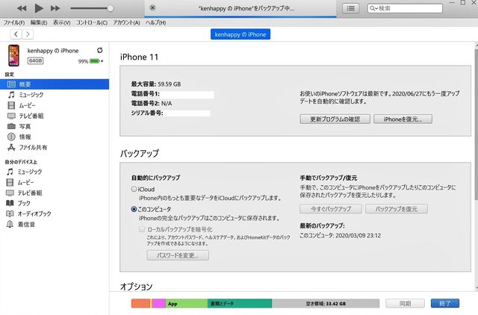Click iPhoneを復元... button
The height and width of the screenshot is (315, 478).
[x=403, y=119]
